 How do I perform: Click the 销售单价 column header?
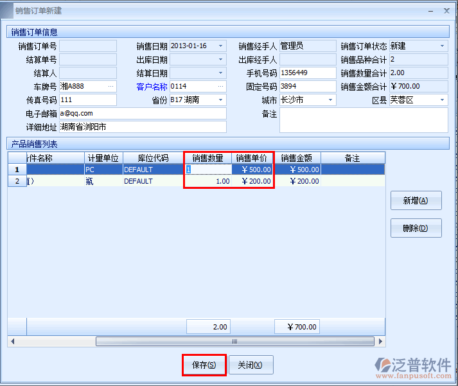pyautogui.click(x=252, y=158)
